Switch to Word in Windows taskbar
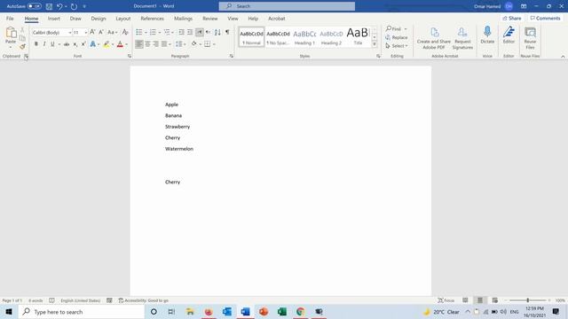The image size is (568, 319). [x=245, y=311]
